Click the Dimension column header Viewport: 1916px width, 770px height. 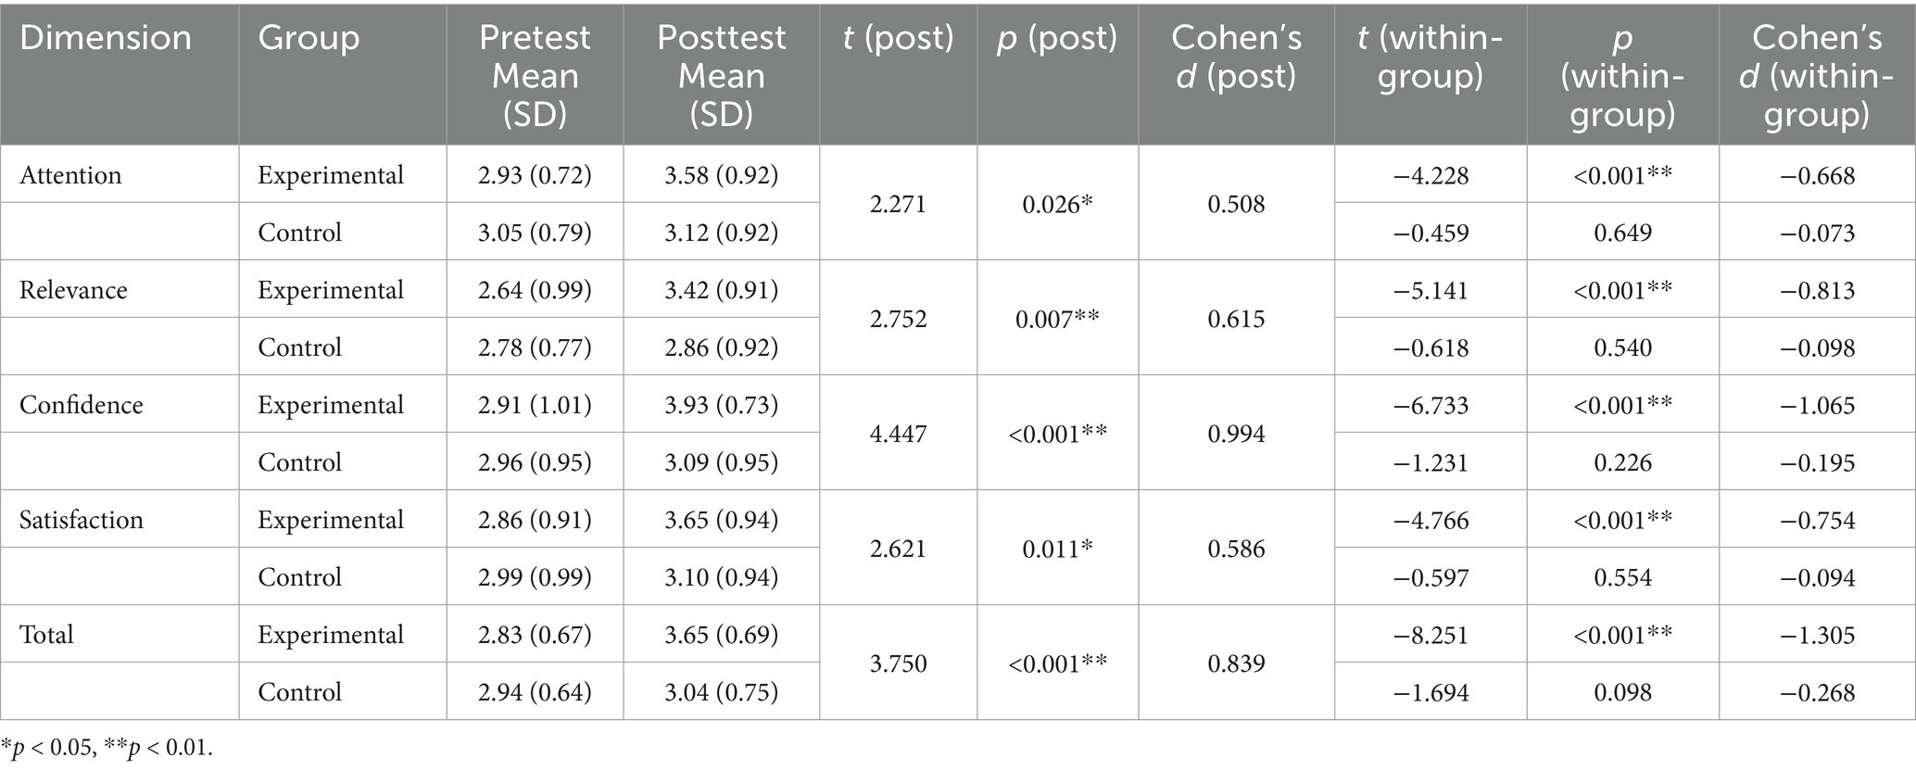tap(106, 38)
